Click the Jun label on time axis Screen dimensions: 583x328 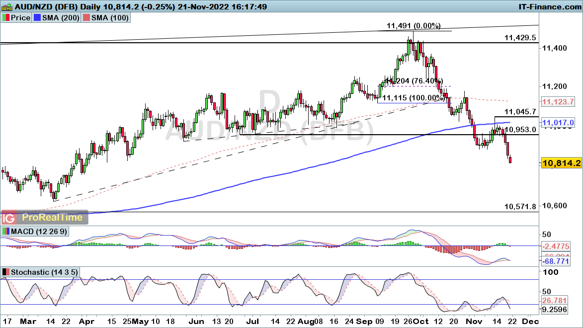pos(196,322)
